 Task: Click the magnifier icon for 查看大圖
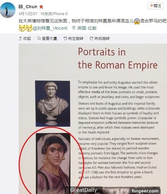click(39, 38)
